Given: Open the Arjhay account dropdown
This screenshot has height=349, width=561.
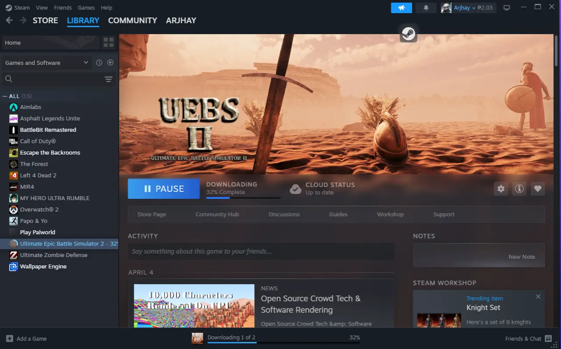Looking at the screenshot, I should (464, 8).
